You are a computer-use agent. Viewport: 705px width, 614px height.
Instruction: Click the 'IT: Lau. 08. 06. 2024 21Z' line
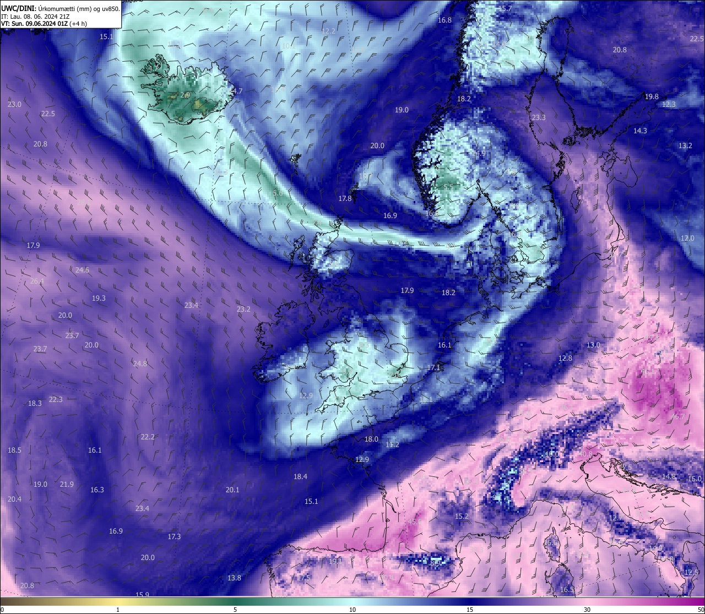(x=35, y=16)
